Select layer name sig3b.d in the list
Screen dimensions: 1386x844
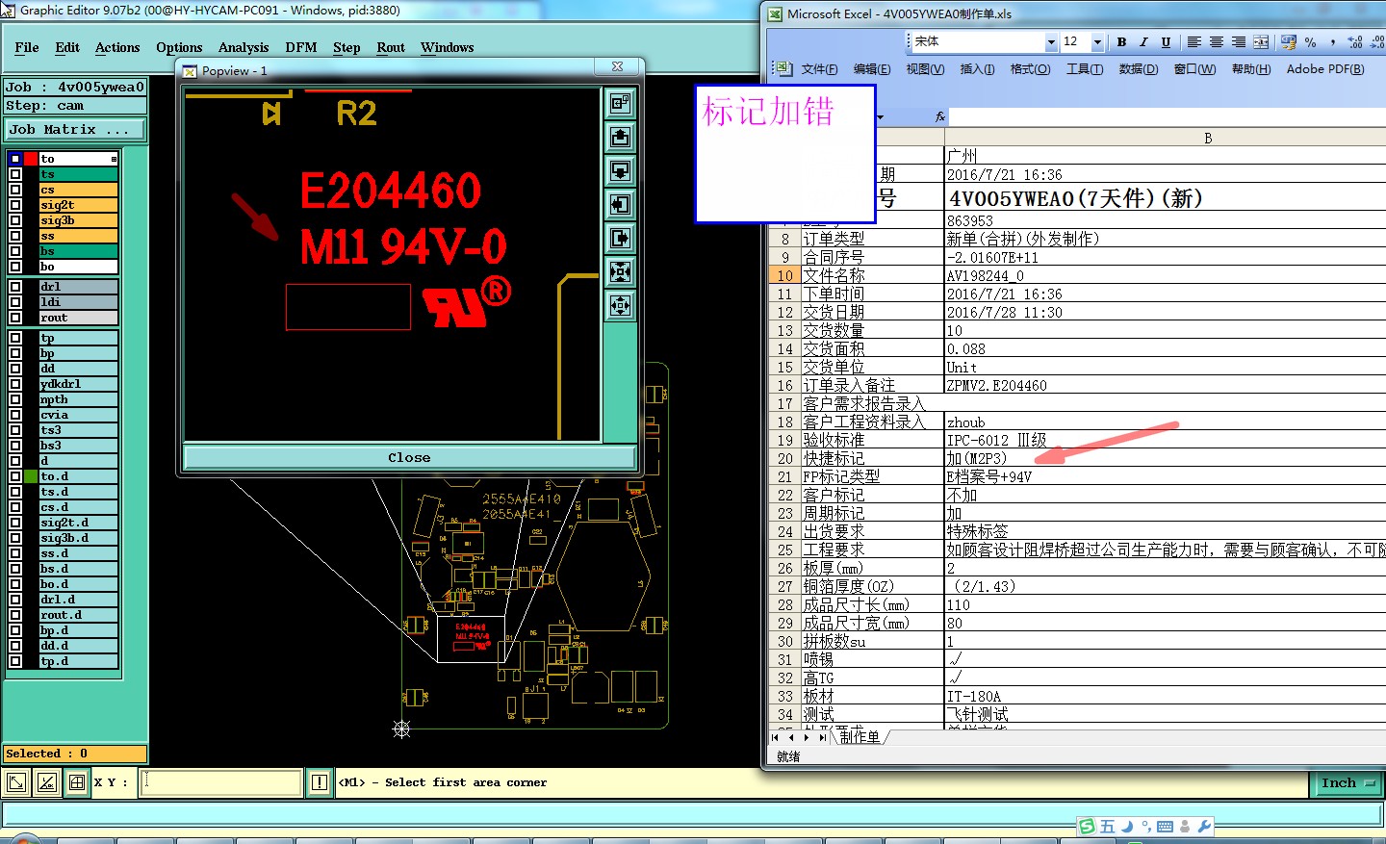tap(78, 538)
